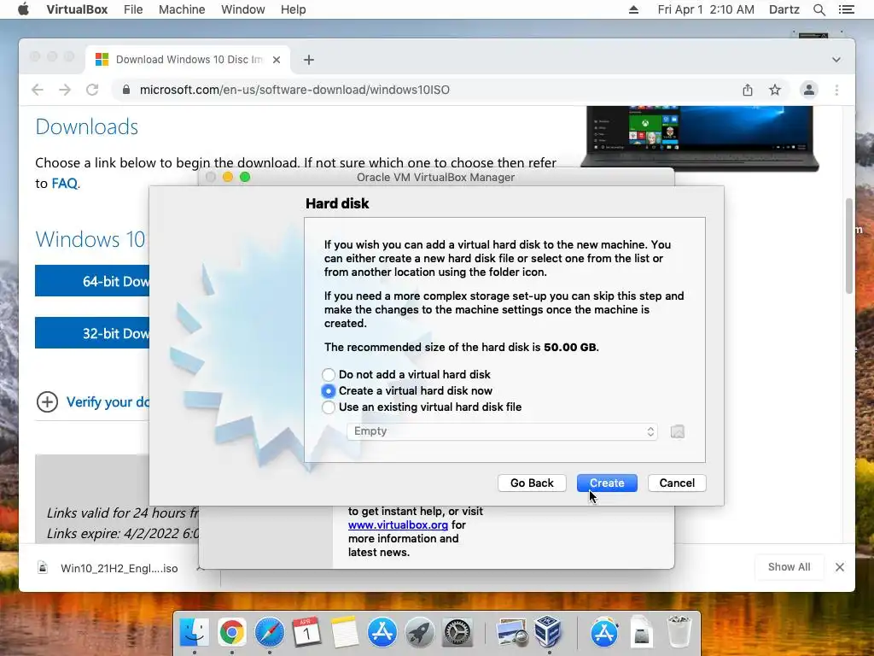The width and height of the screenshot is (874, 656).
Task: Open a new browser tab
Action: click(309, 60)
